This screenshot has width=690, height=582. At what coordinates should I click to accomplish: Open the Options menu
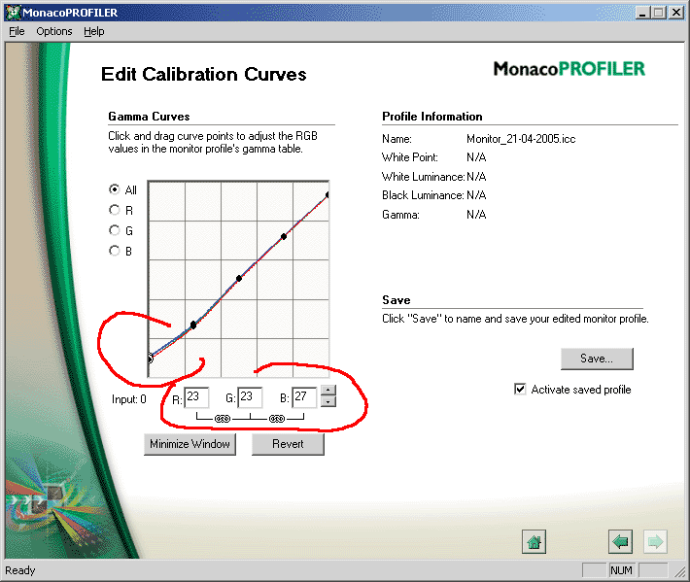(x=54, y=31)
